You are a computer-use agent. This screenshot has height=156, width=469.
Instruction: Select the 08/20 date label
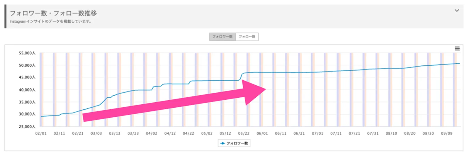click(410, 133)
